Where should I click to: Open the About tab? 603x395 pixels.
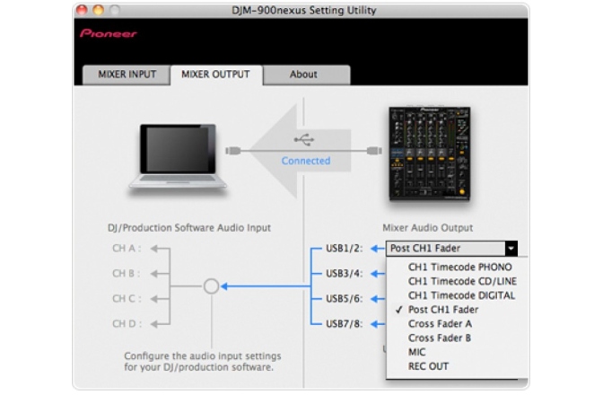pyautogui.click(x=307, y=75)
